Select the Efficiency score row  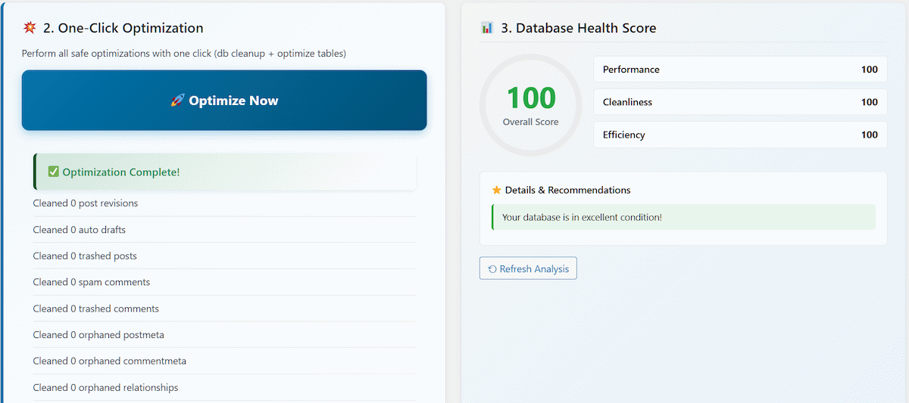739,135
